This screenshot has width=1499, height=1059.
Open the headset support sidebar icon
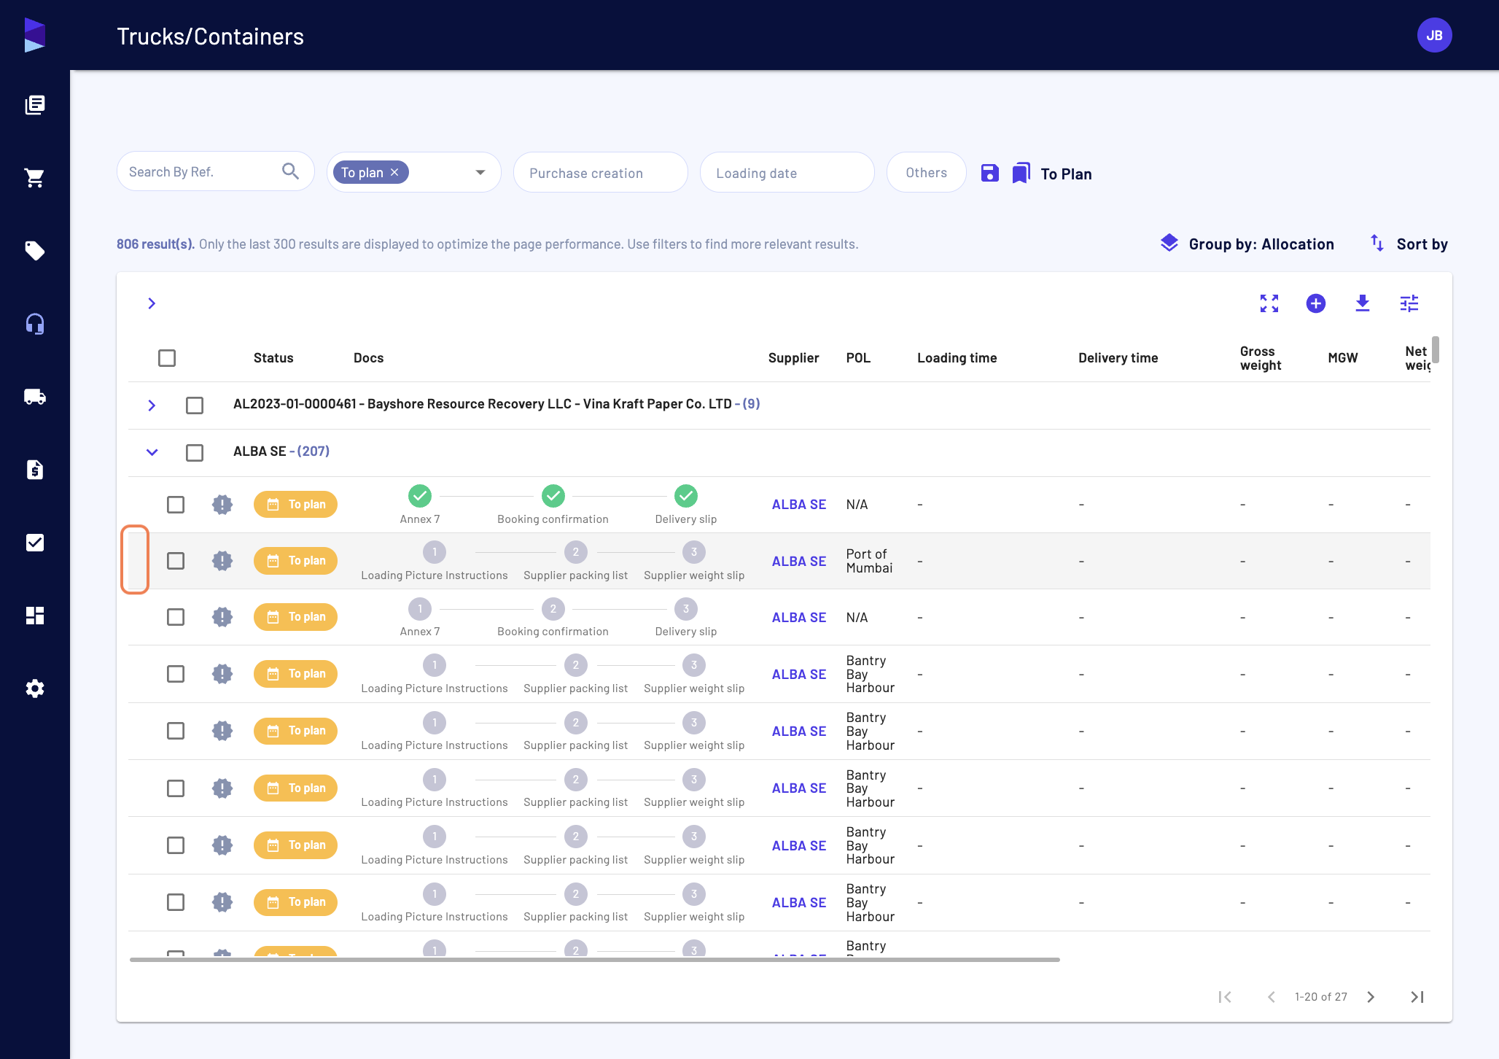35,324
